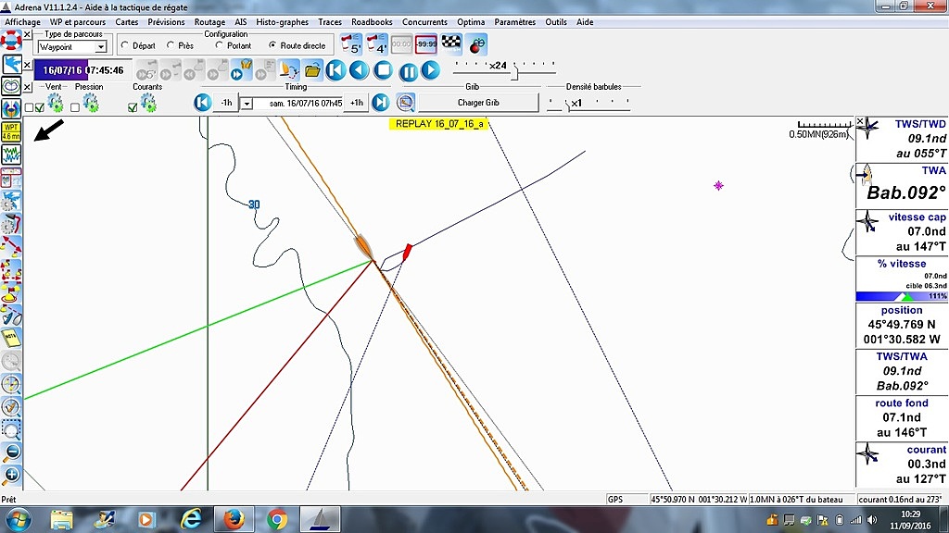Enable the Pression checkbox
This screenshot has height=533, width=949.
(x=74, y=107)
